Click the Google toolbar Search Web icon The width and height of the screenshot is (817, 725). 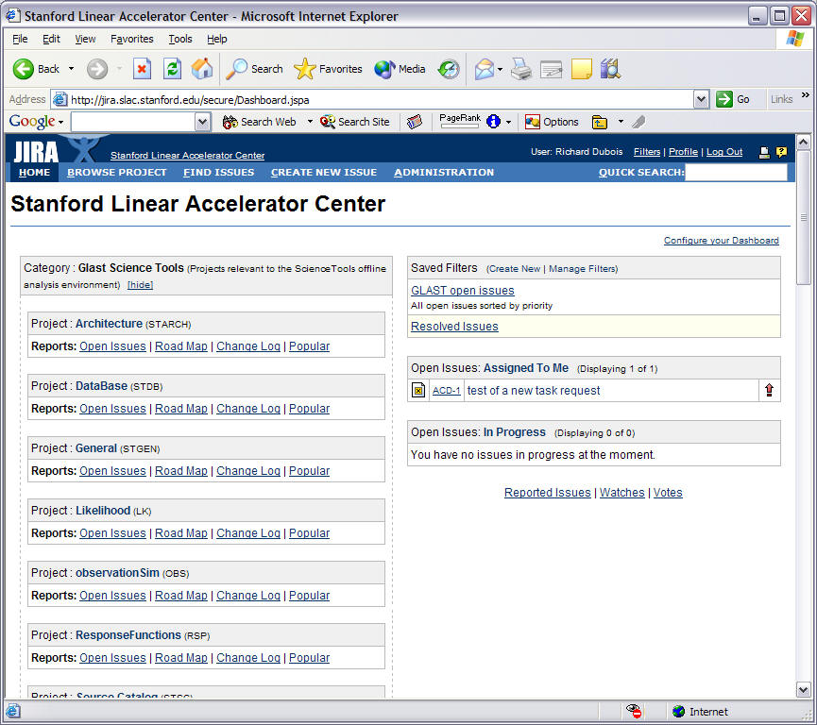point(230,122)
